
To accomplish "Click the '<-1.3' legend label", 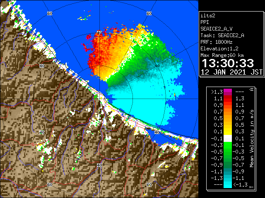I will [x=240, y=185].
